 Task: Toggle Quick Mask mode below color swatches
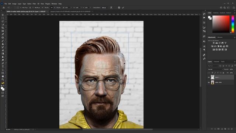pyautogui.click(x=3, y=93)
